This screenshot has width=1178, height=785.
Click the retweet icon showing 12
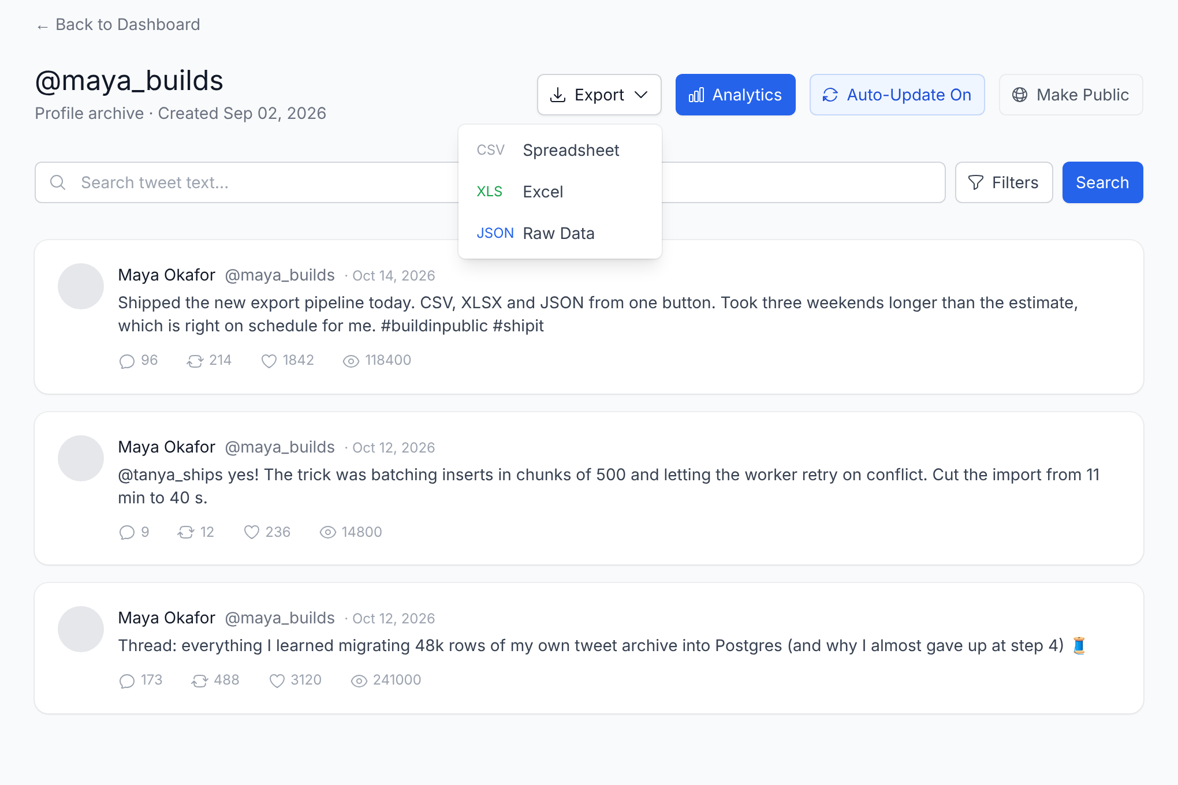186,532
